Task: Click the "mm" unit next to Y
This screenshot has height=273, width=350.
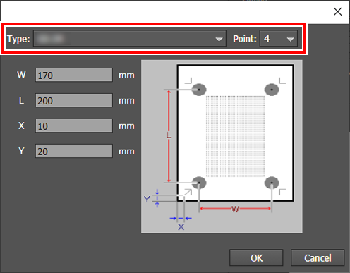Action: pos(126,152)
